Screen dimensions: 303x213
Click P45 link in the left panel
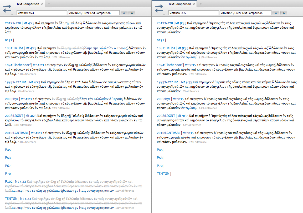point(8,150)
